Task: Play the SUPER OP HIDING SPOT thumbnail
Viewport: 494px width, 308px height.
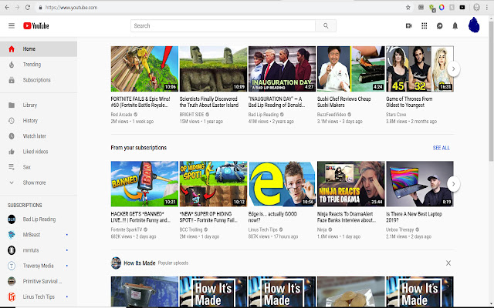Action: click(213, 184)
